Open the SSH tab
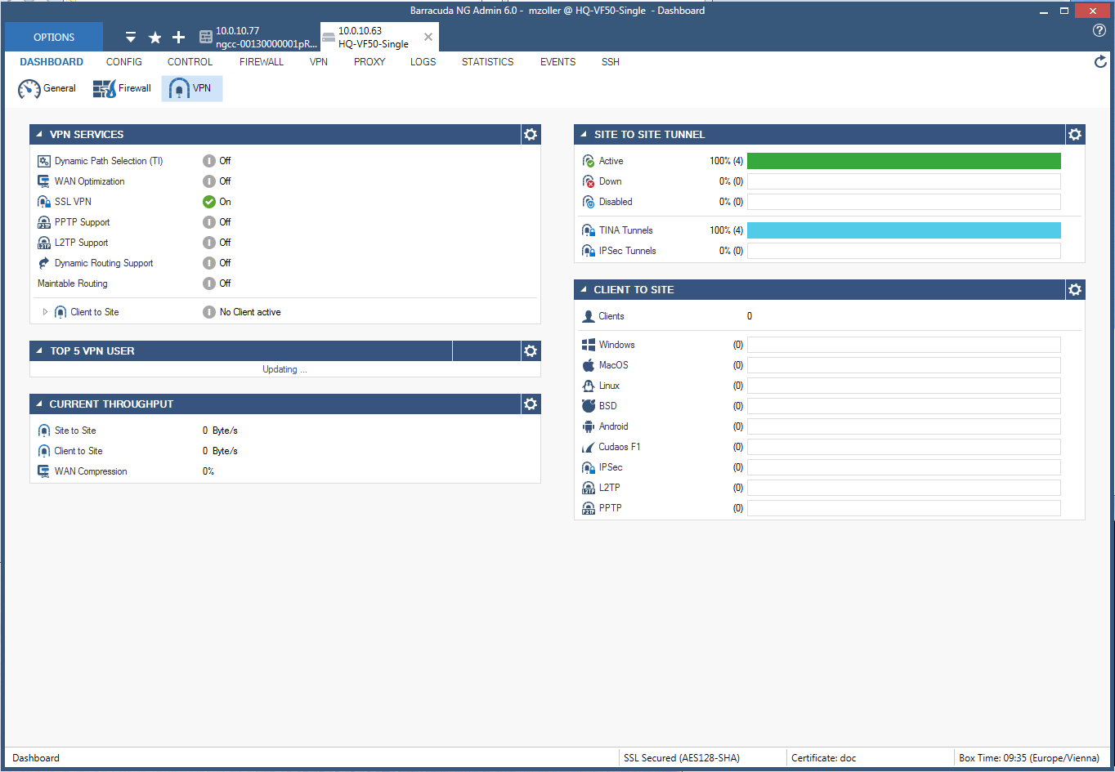The height and width of the screenshot is (772, 1115). pos(611,62)
